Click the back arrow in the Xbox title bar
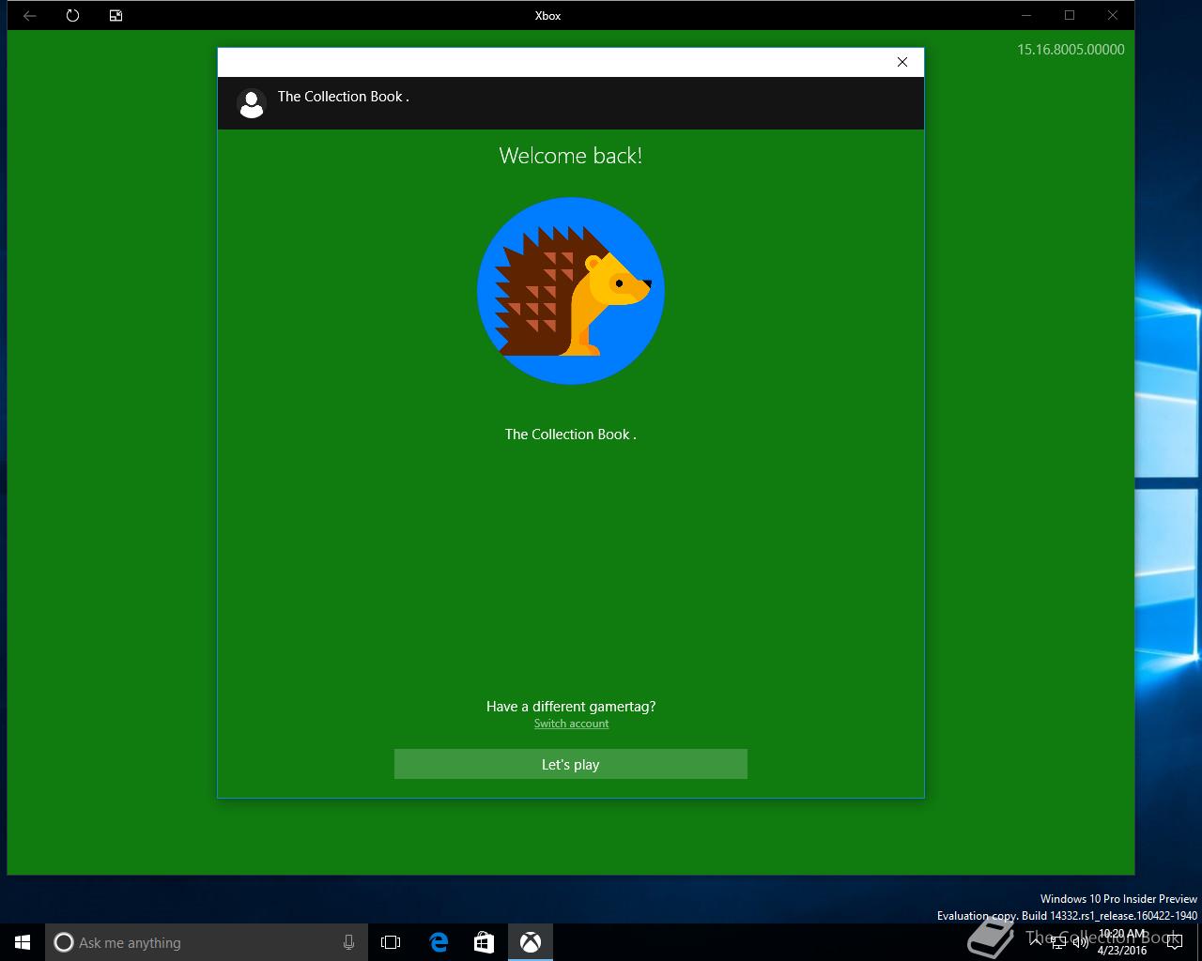 coord(29,15)
